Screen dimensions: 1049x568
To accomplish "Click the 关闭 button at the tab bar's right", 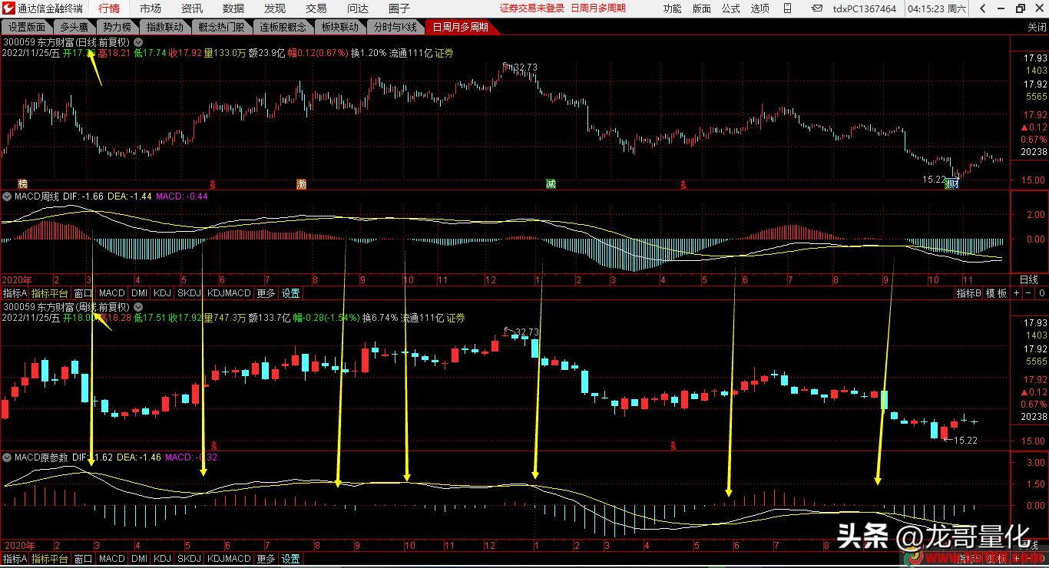I will (x=1037, y=27).
